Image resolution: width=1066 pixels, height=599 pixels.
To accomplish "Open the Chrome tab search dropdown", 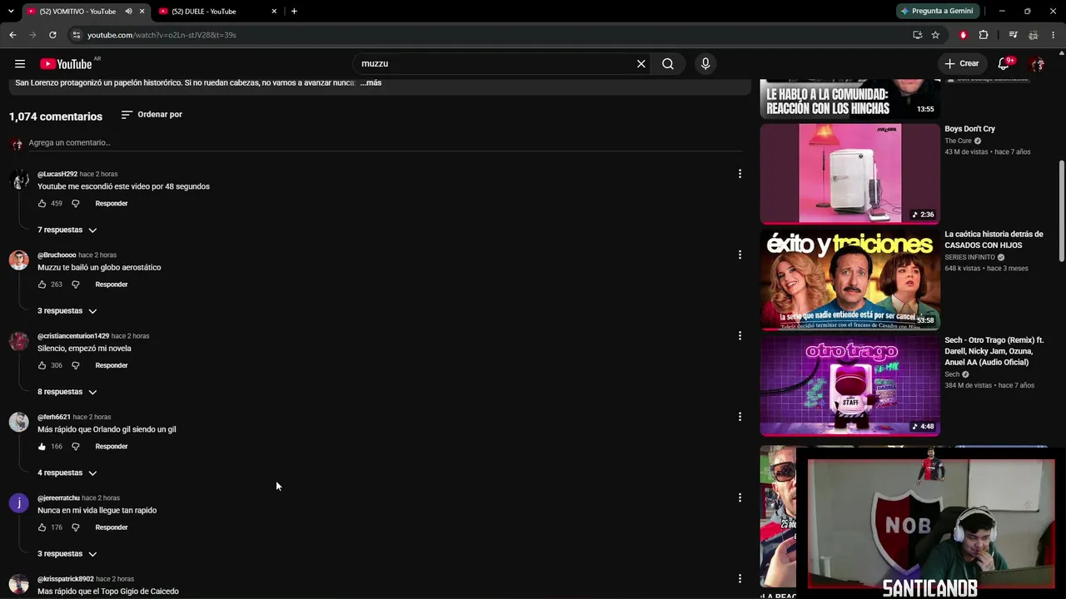I will click(11, 12).
